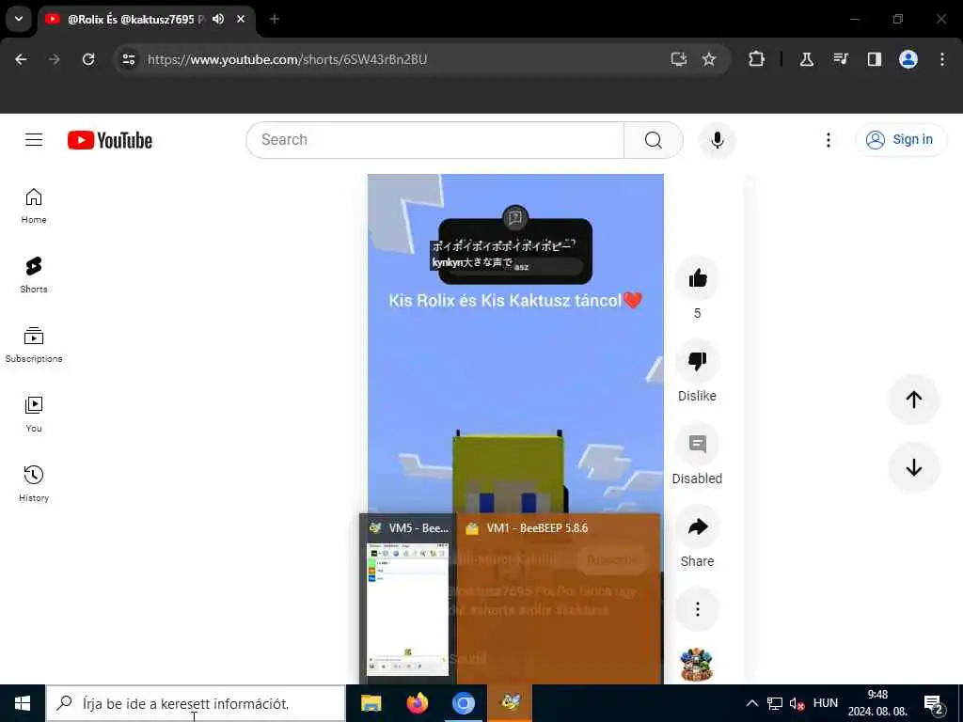
Task: Open network status in system tray
Action: coord(775,703)
